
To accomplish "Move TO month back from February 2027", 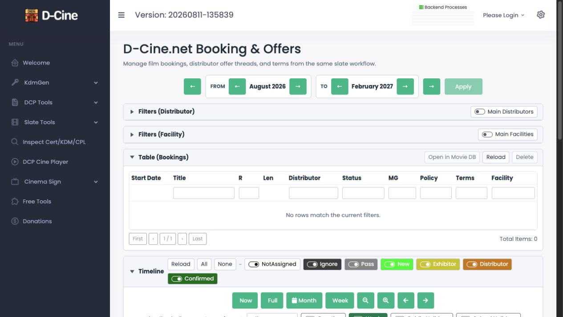I will [x=339, y=86].
